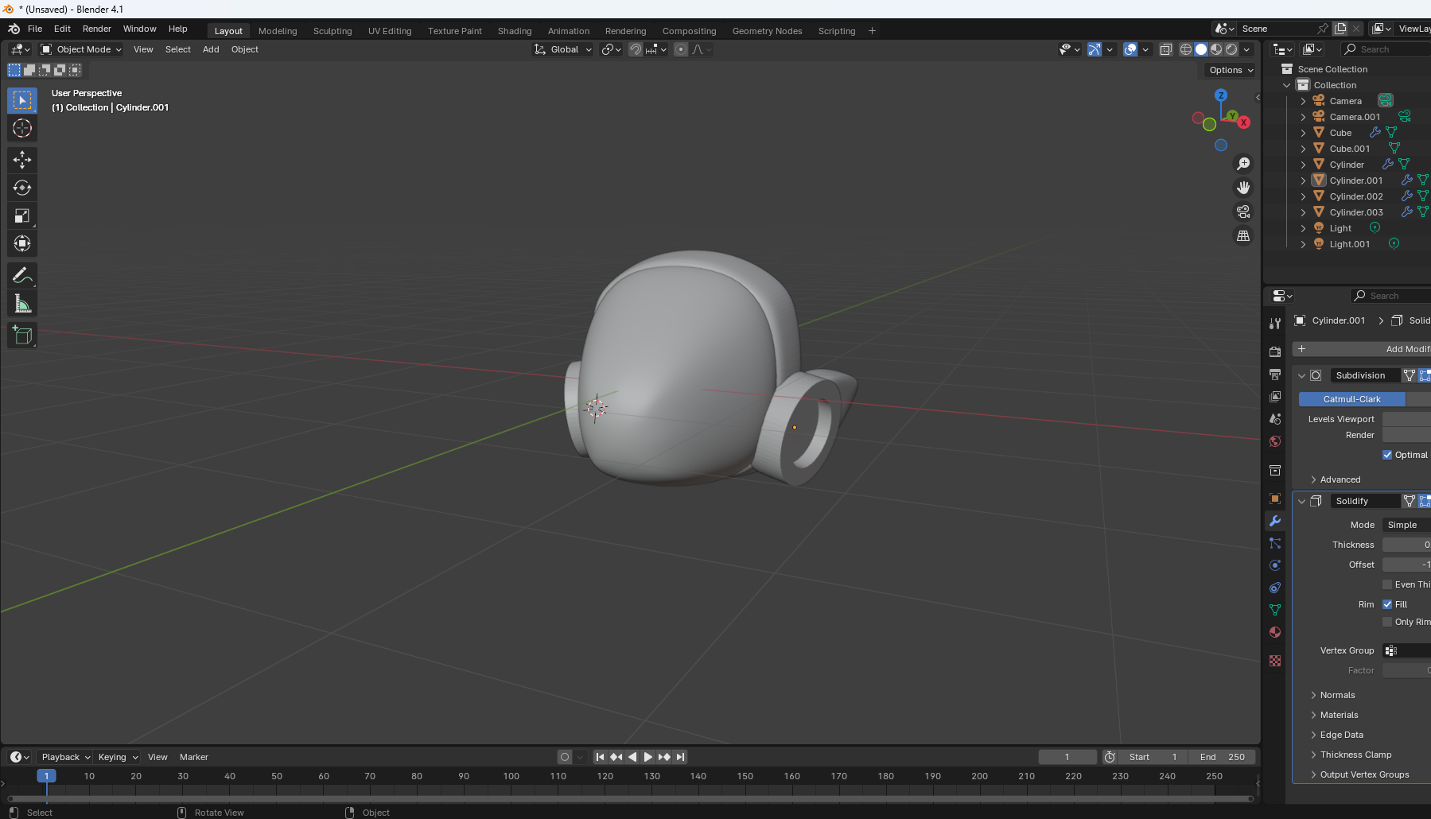Viewport: 1431px width, 819px height.
Task: Open the Render properties tab
Action: pos(1274,351)
